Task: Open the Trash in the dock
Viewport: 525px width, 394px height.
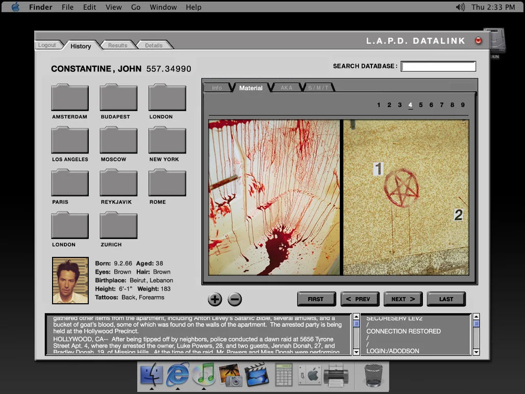Action: (x=373, y=375)
